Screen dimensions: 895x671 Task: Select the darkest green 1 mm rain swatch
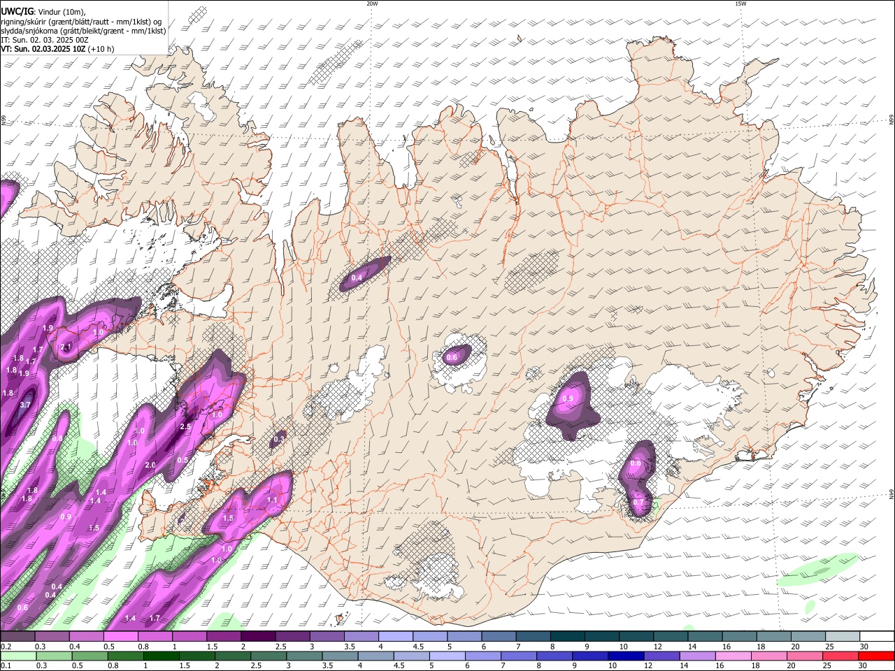161,656
